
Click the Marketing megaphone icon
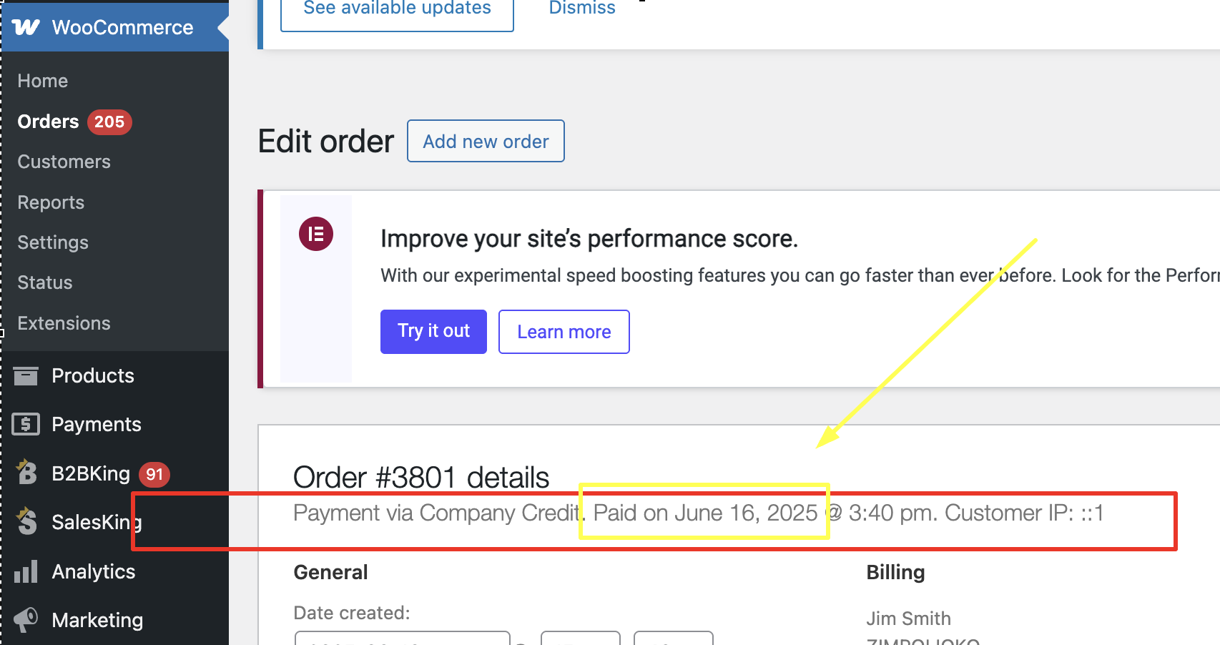(x=26, y=619)
